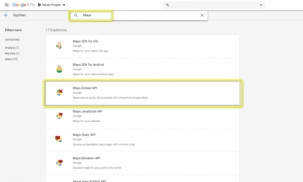This screenshot has width=303, height=182.
Task: Filter by Analyse (1) category
Action: (x=12, y=48)
